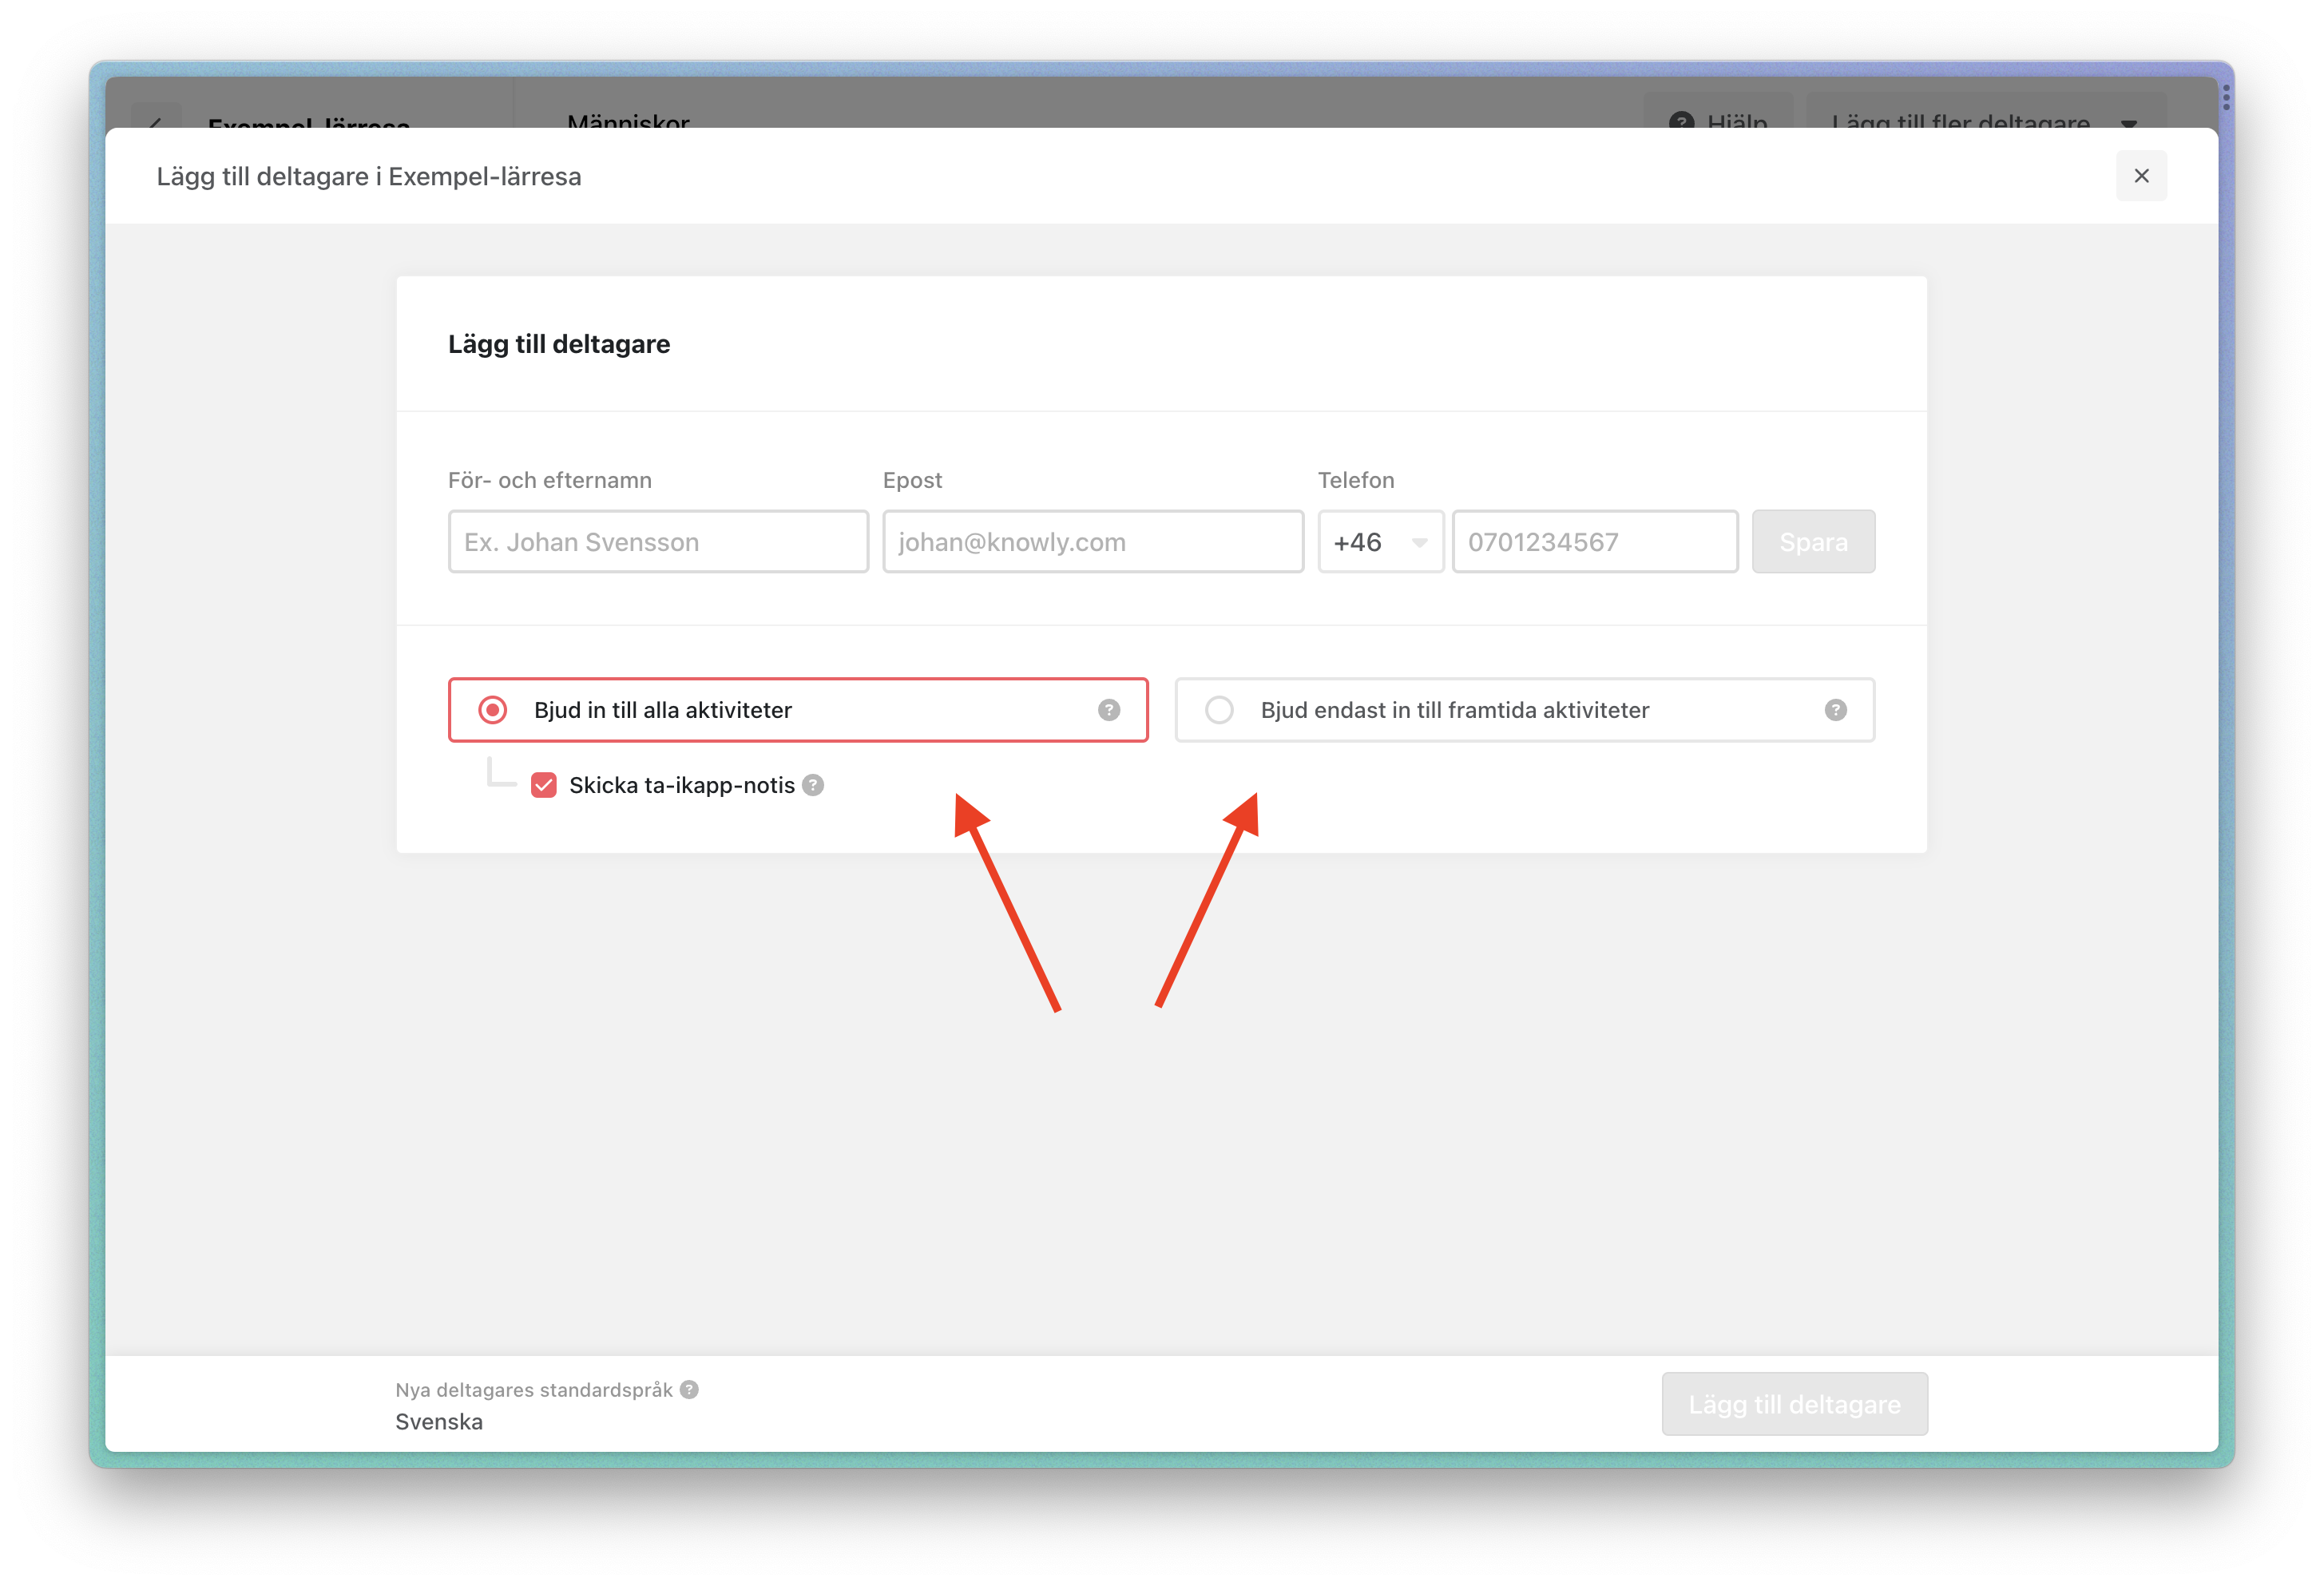Expand 'Lägg till fler deltagare' dropdown arrow

[2129, 124]
